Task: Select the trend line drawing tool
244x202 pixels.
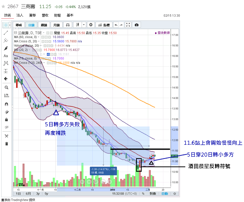Action: click(6, 33)
